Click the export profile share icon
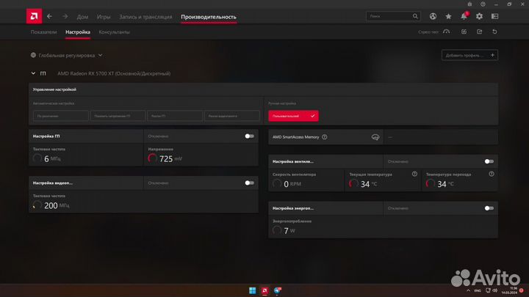This screenshot has width=529, height=297. [479, 32]
